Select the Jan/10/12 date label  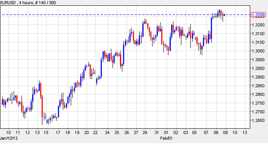click(9, 138)
